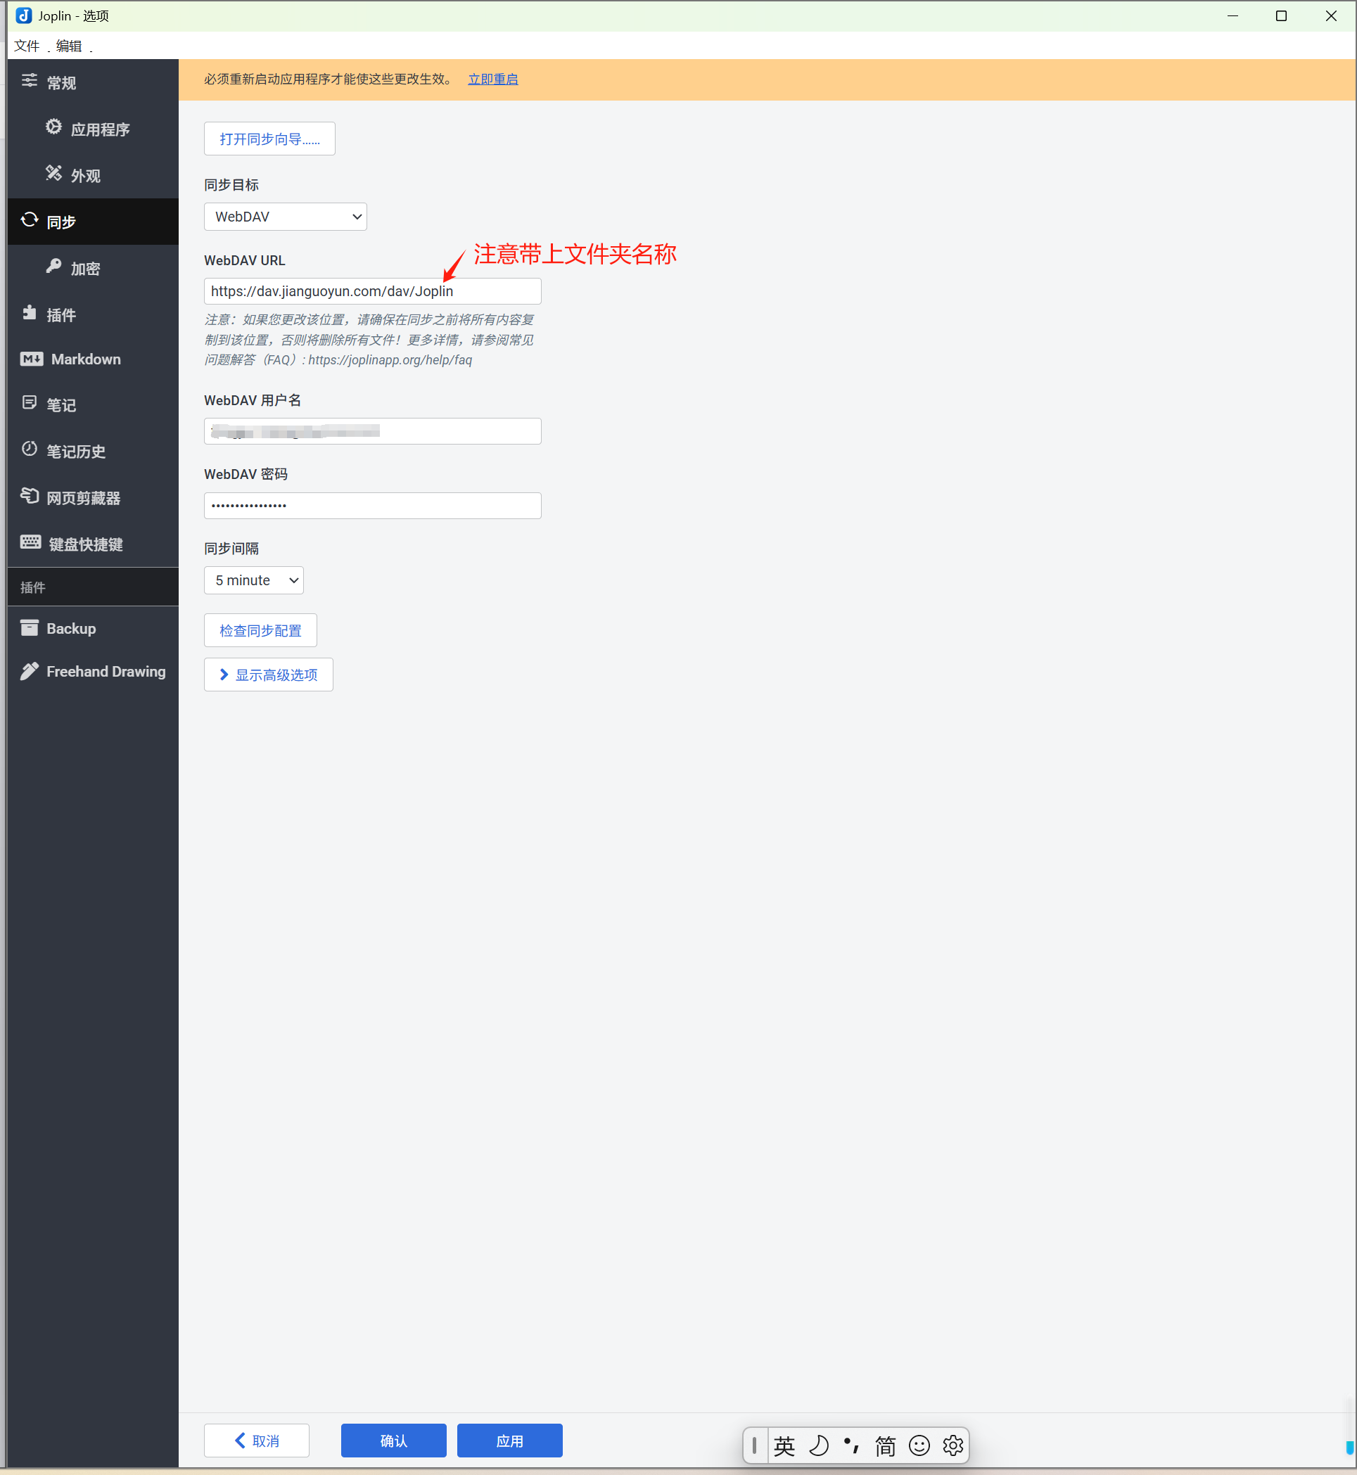Click the 取消 back button

pos(256,1441)
